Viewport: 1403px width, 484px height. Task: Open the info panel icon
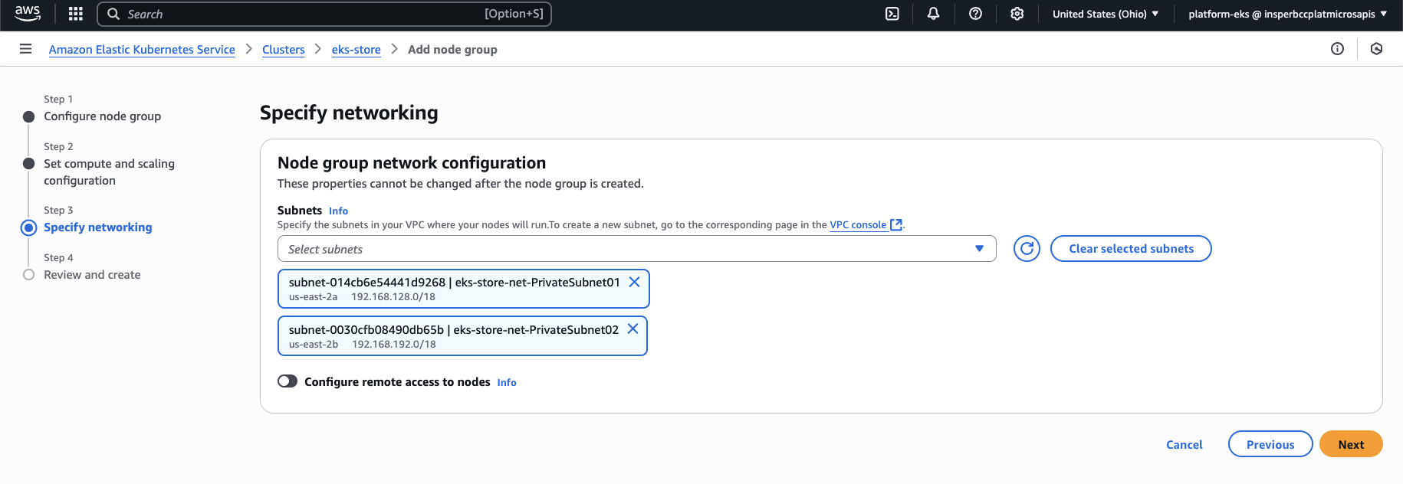pos(1337,49)
